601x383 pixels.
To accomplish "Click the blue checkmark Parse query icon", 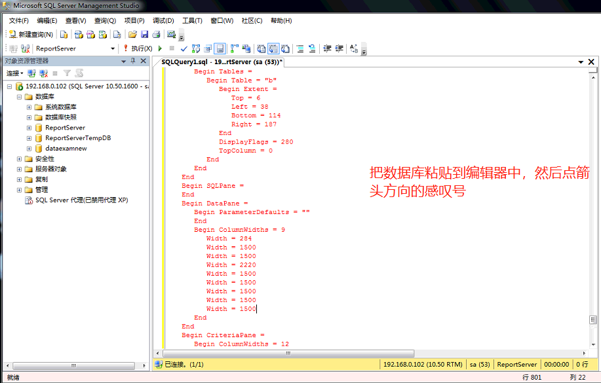I will click(184, 48).
